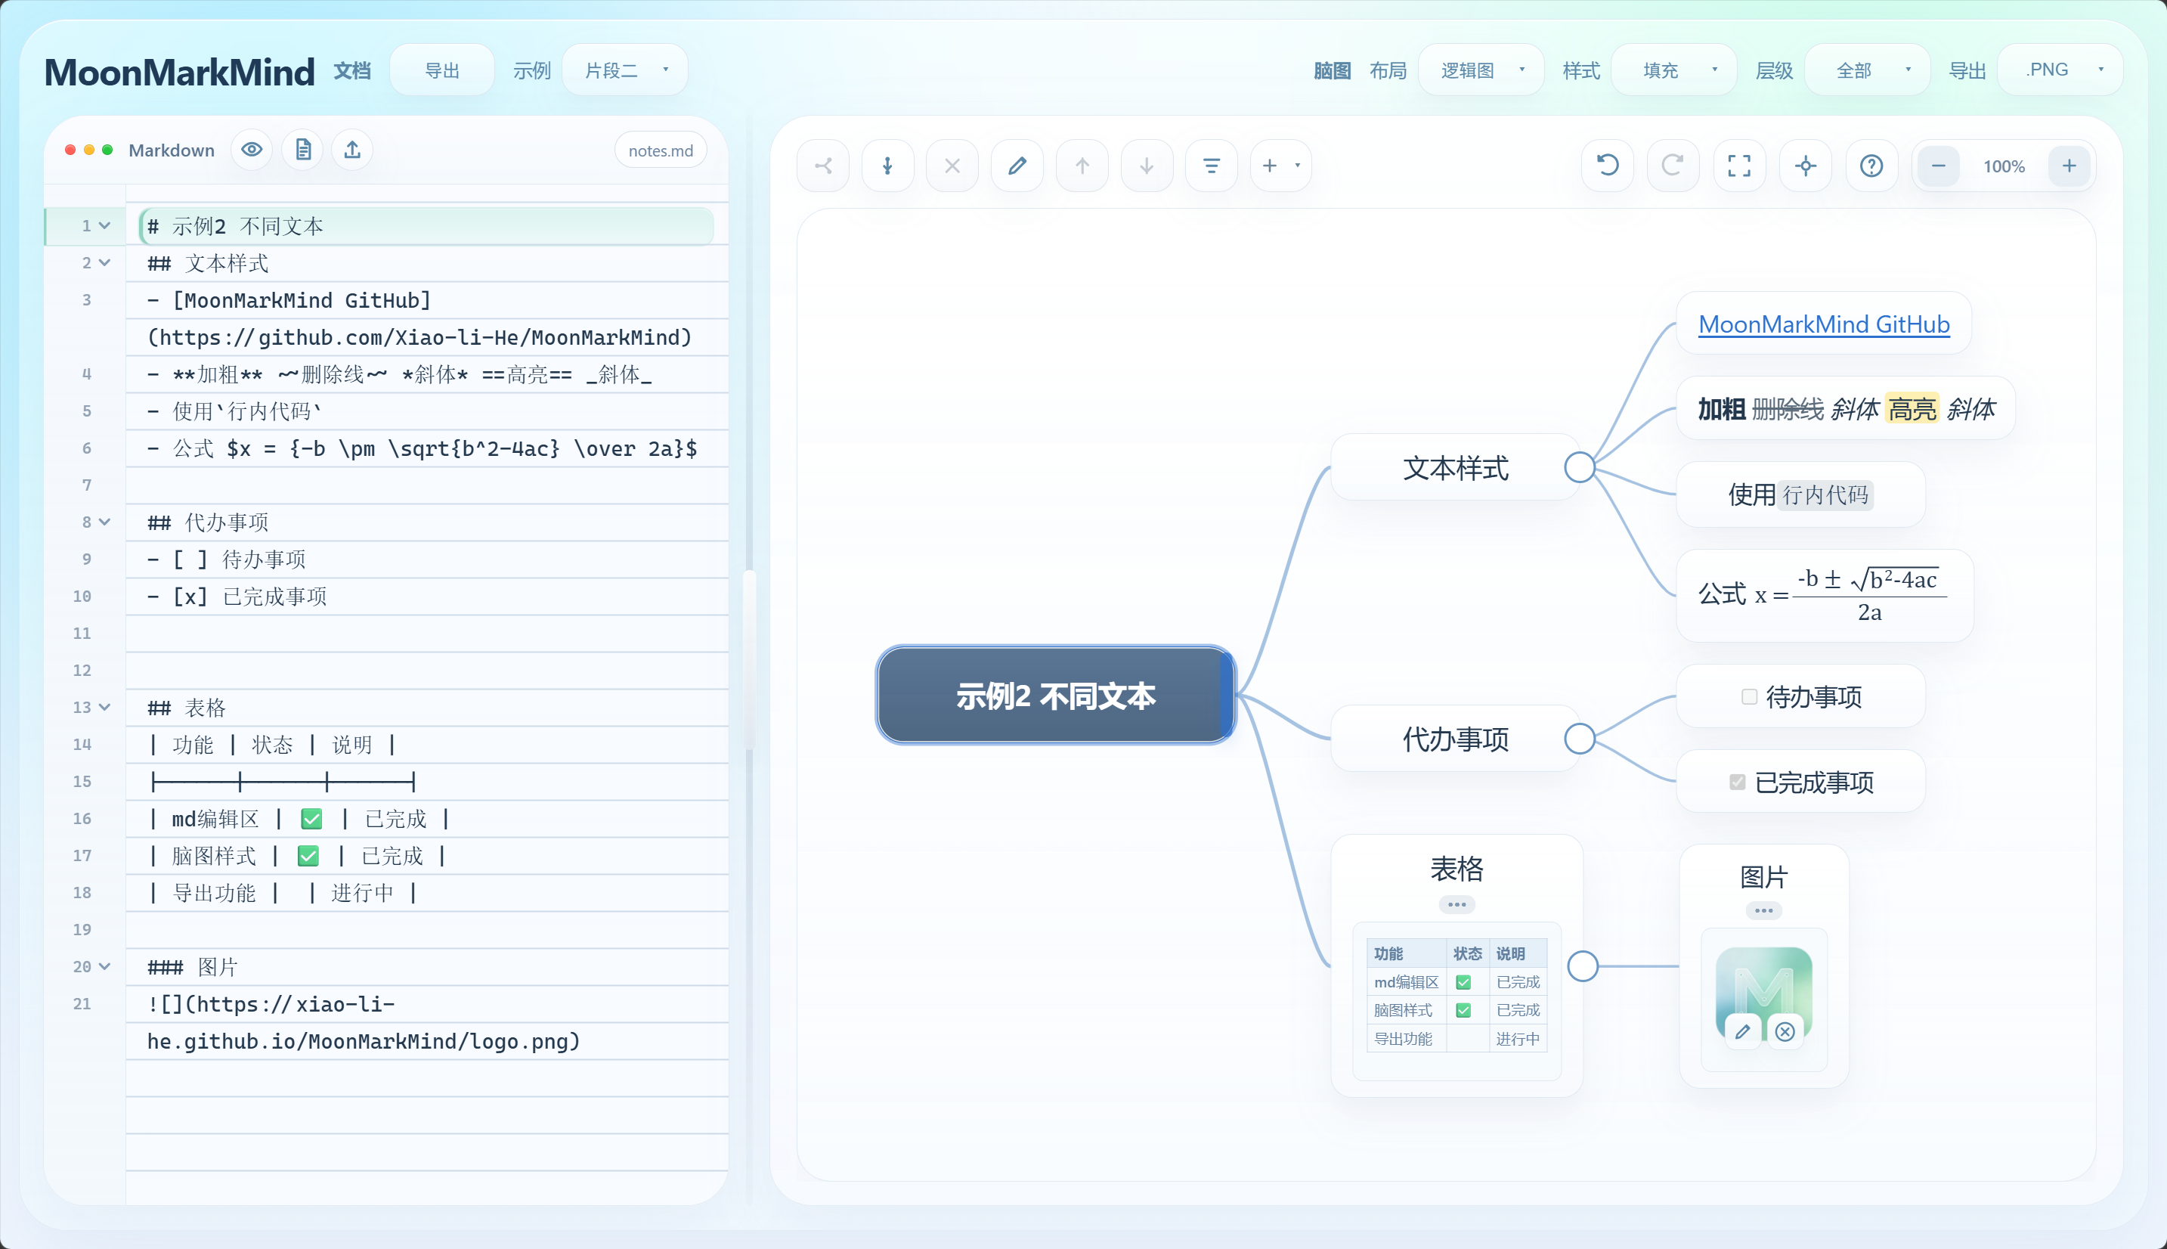This screenshot has height=1249, width=2167.
Task: Click the edit pencil on the logo image
Action: [1742, 1032]
